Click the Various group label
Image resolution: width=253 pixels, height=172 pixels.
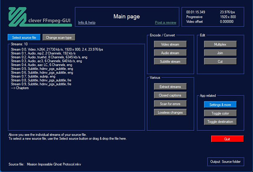click(x=155, y=78)
